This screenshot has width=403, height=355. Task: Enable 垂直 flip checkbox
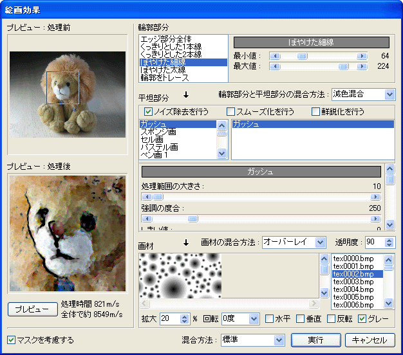pyautogui.click(x=300, y=319)
